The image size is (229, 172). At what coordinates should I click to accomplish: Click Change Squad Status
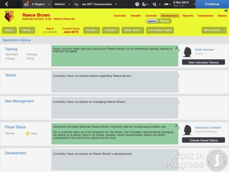click(203, 140)
